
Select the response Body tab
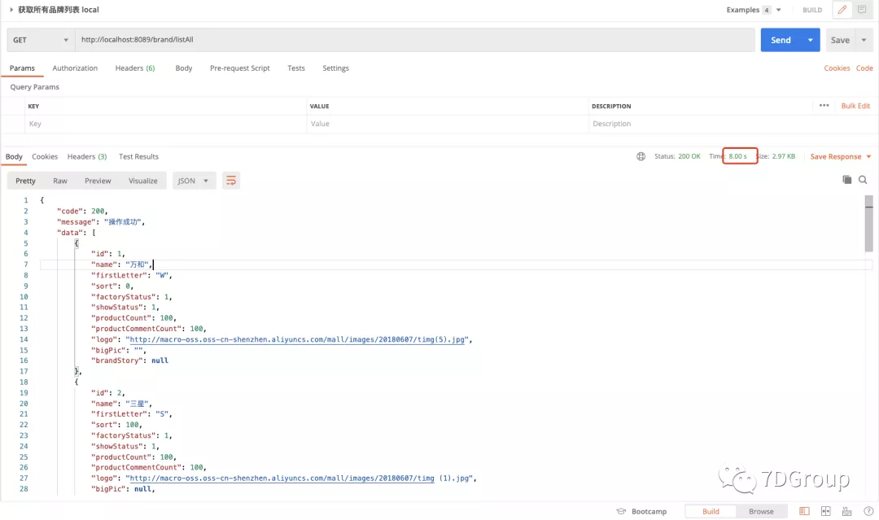(14, 156)
